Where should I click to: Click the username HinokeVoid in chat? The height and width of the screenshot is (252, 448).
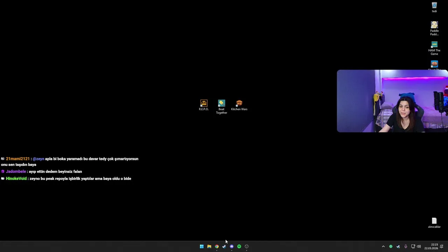point(16,178)
